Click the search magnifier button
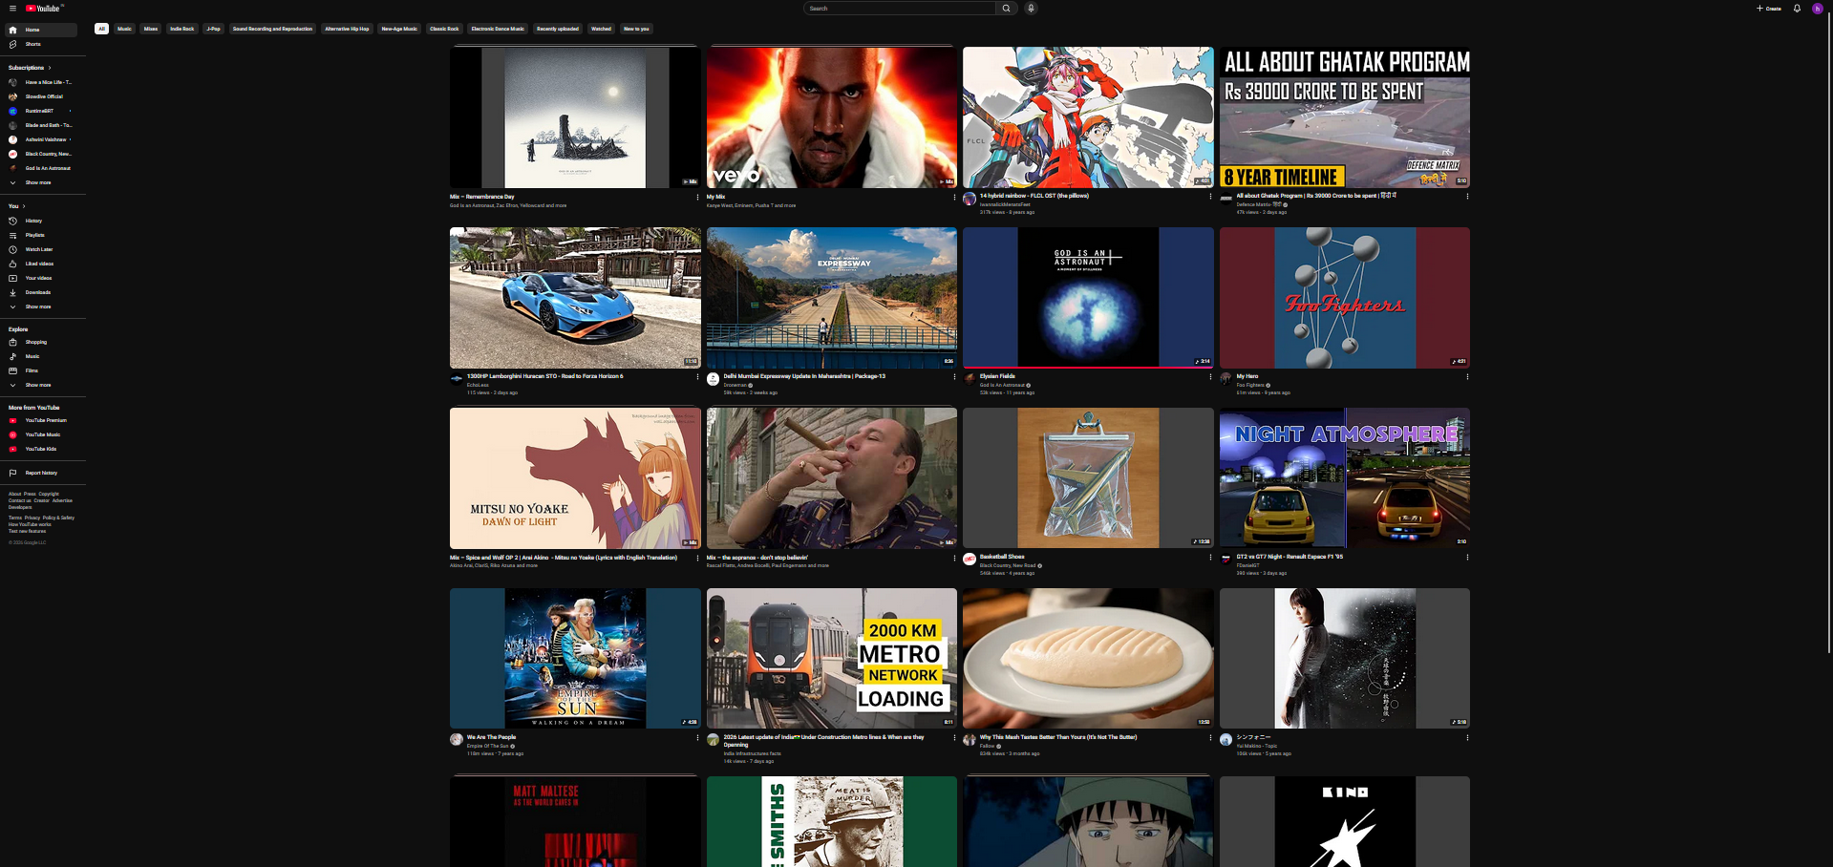Viewport: 1833px width, 867px height. (1006, 9)
